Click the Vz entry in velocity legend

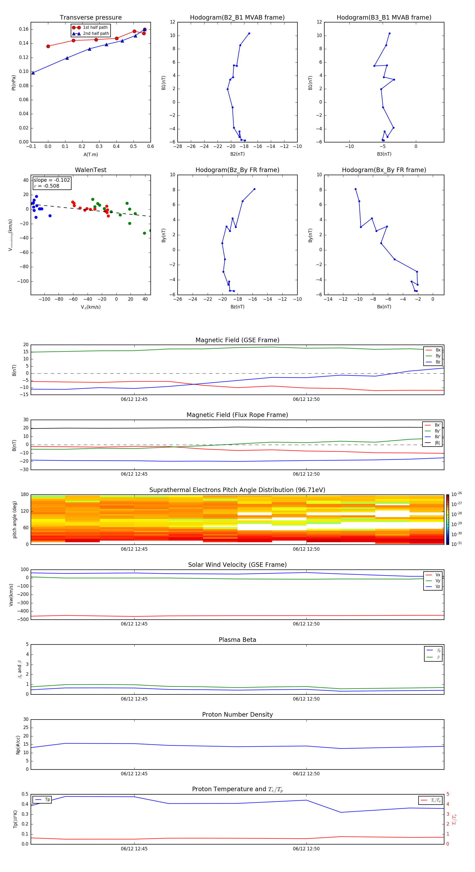(433, 587)
